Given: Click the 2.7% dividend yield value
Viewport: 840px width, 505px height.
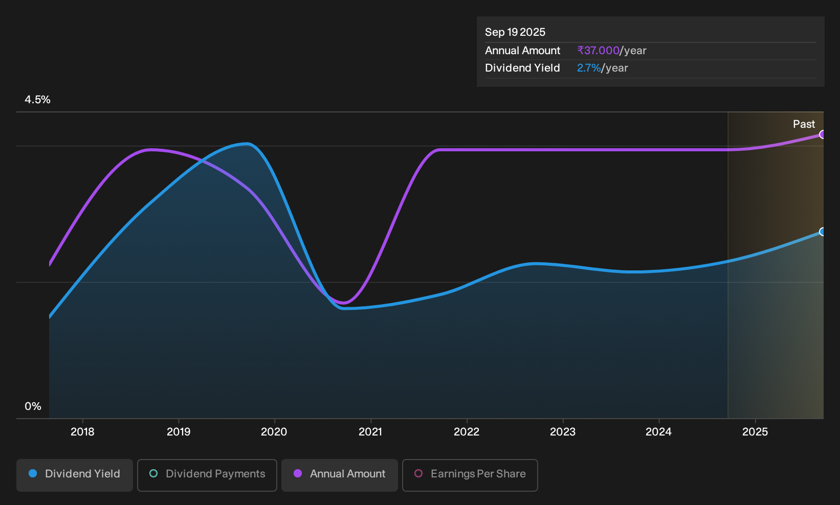Looking at the screenshot, I should click(589, 68).
